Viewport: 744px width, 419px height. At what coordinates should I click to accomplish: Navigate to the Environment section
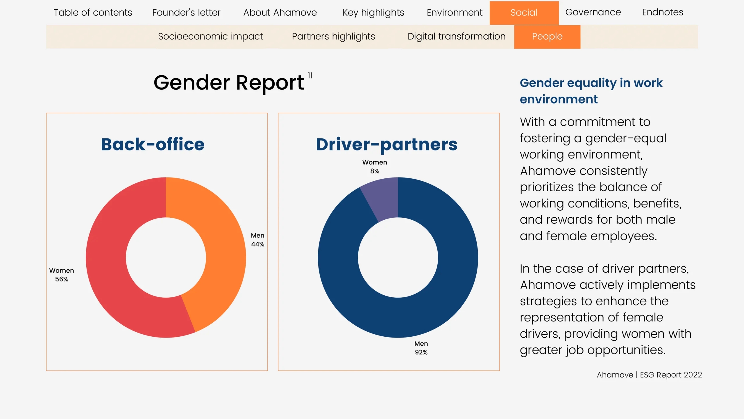point(454,13)
